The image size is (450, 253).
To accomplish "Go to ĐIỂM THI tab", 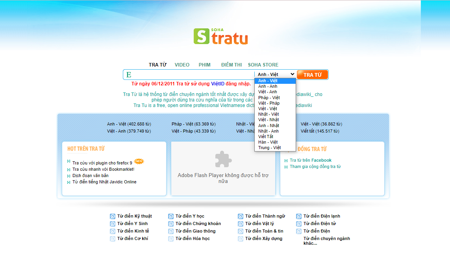I will [x=231, y=65].
